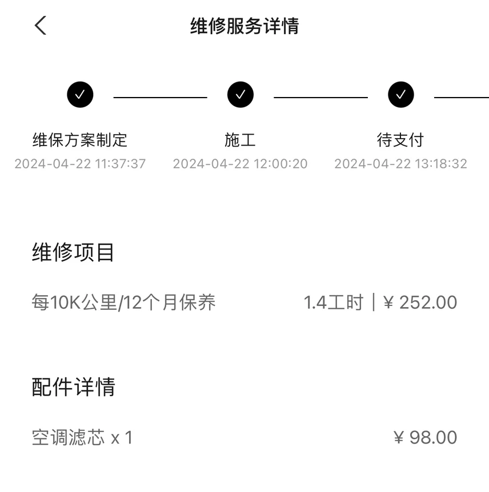
Task: Click the progress line between 维保方案制定 and 施工
Action: point(160,98)
